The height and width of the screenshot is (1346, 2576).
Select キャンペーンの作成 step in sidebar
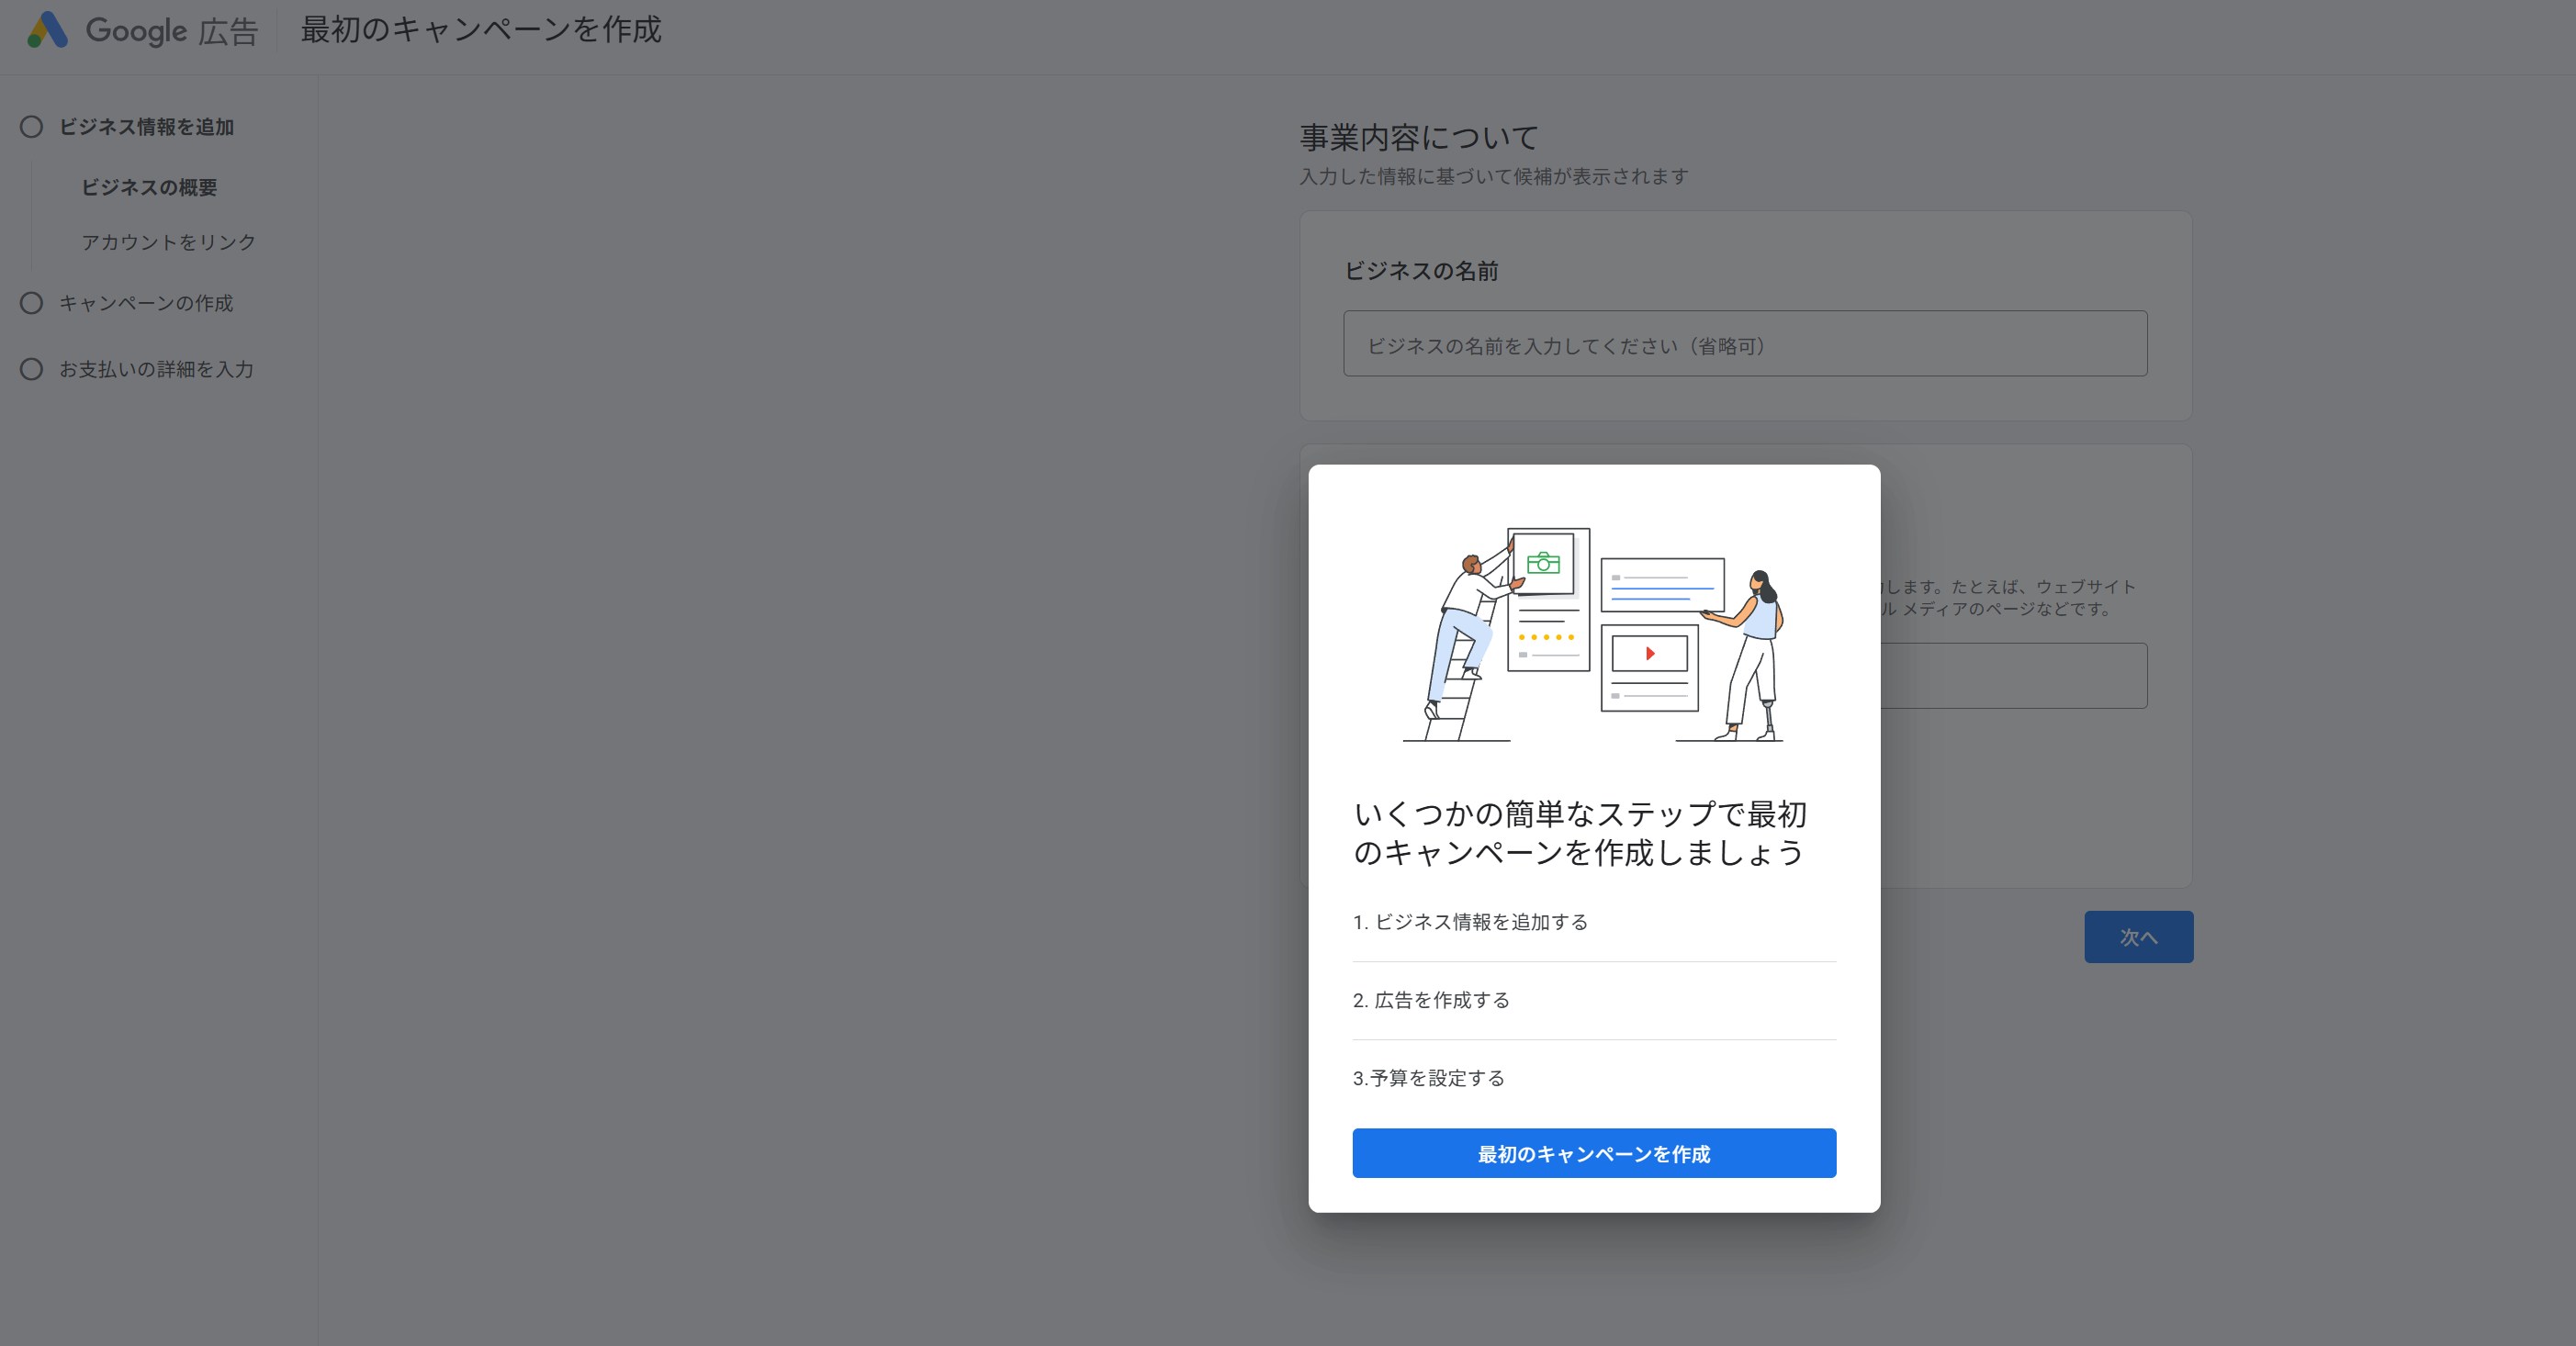[146, 303]
